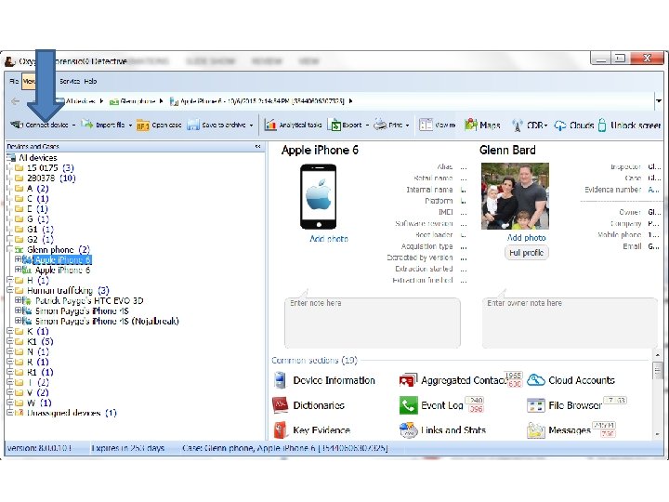Click the Common sections header
Viewport: 669px width, 502px height.
tap(314, 361)
